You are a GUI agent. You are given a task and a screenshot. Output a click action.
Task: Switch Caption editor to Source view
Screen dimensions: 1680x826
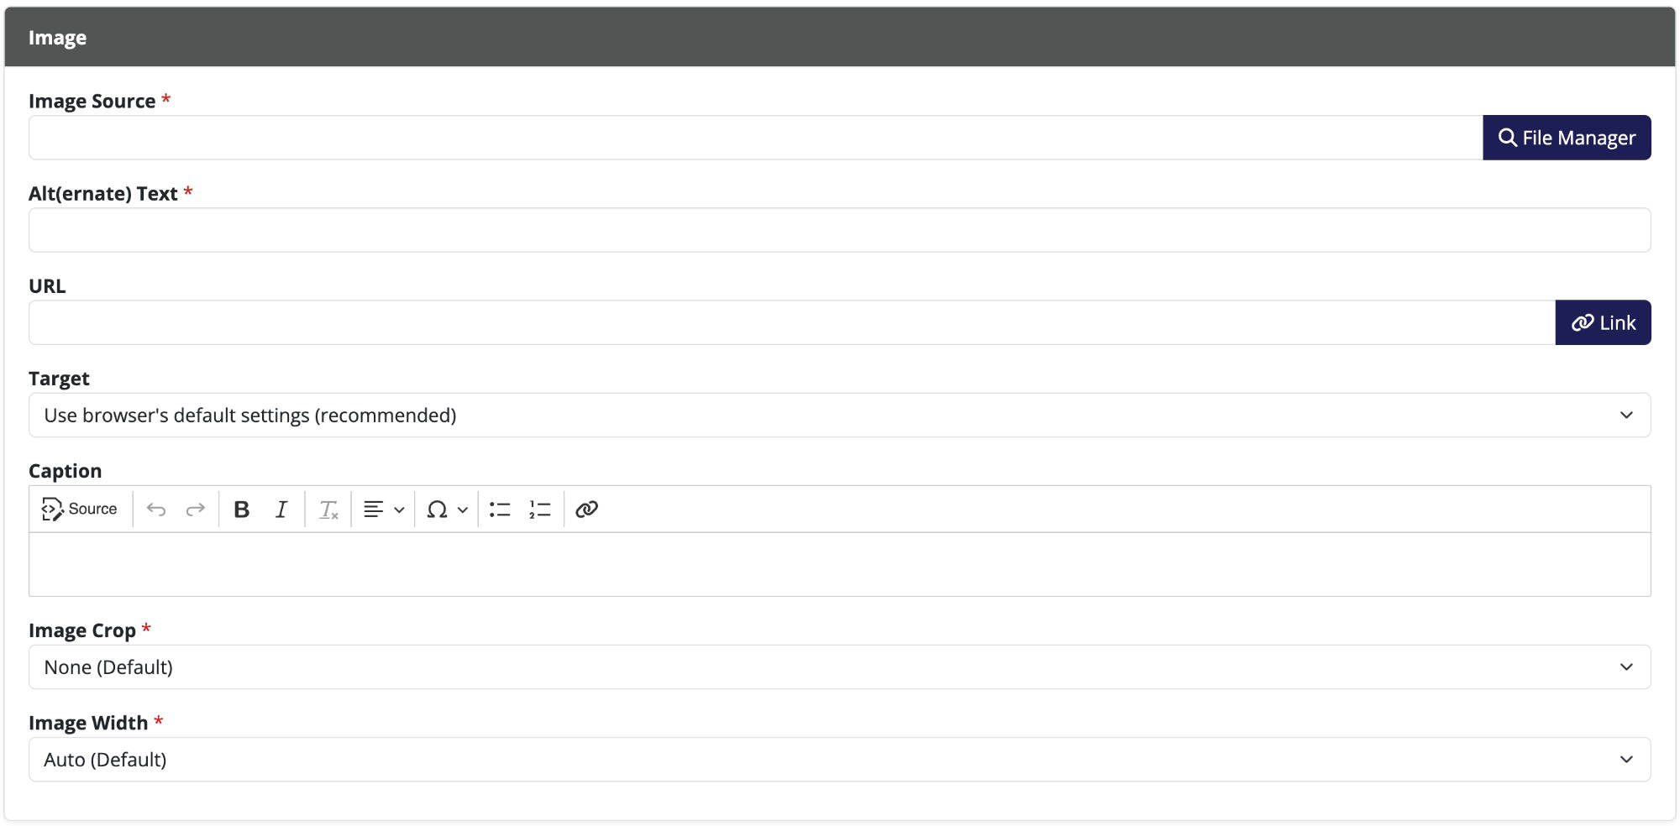coord(80,509)
